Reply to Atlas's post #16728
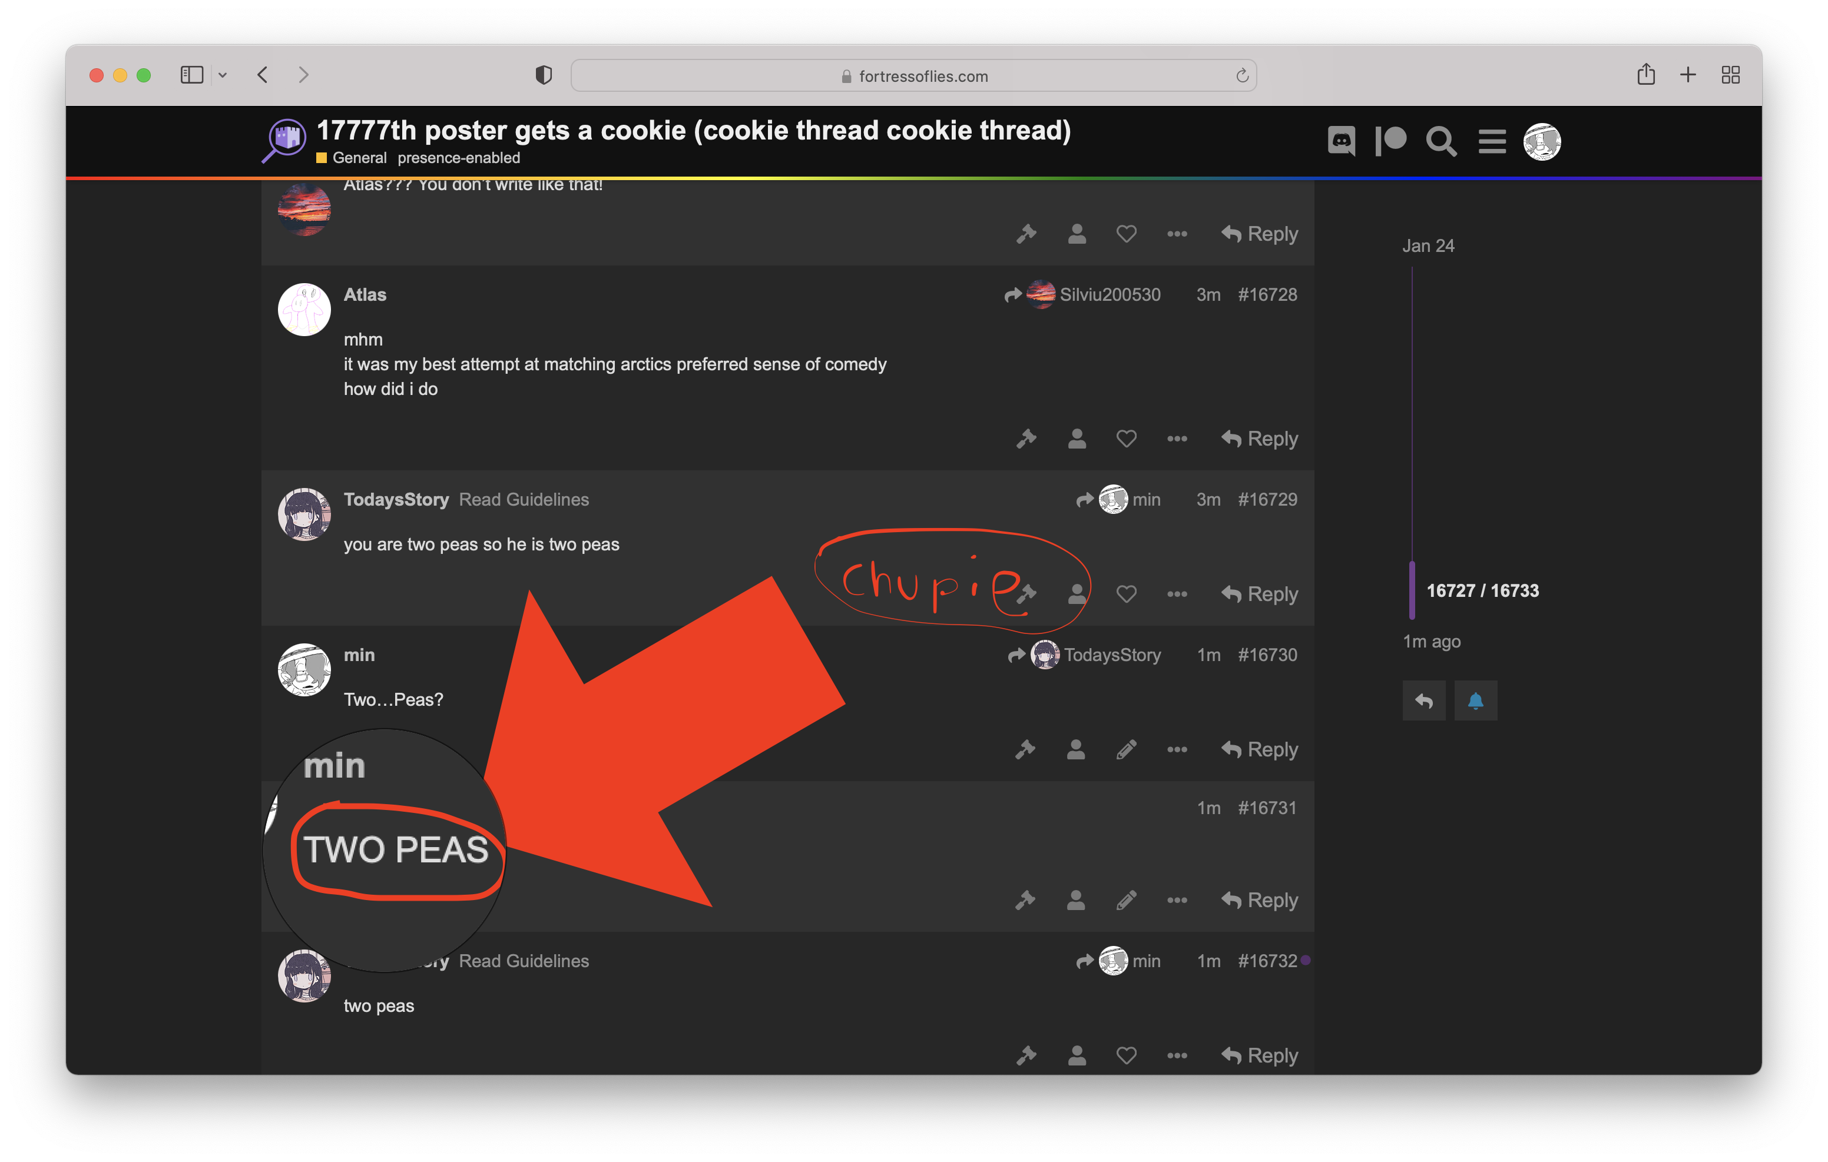Viewport: 1828px width, 1162px height. (1260, 439)
